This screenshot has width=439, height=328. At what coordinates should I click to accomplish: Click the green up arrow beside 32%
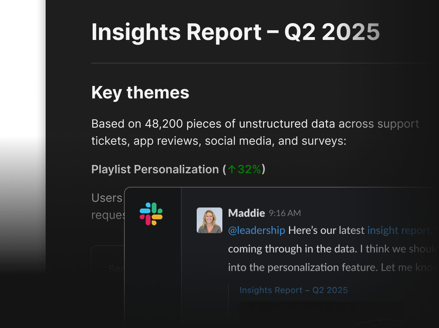[x=232, y=169]
